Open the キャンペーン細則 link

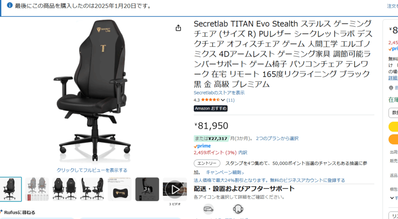(x=225, y=173)
